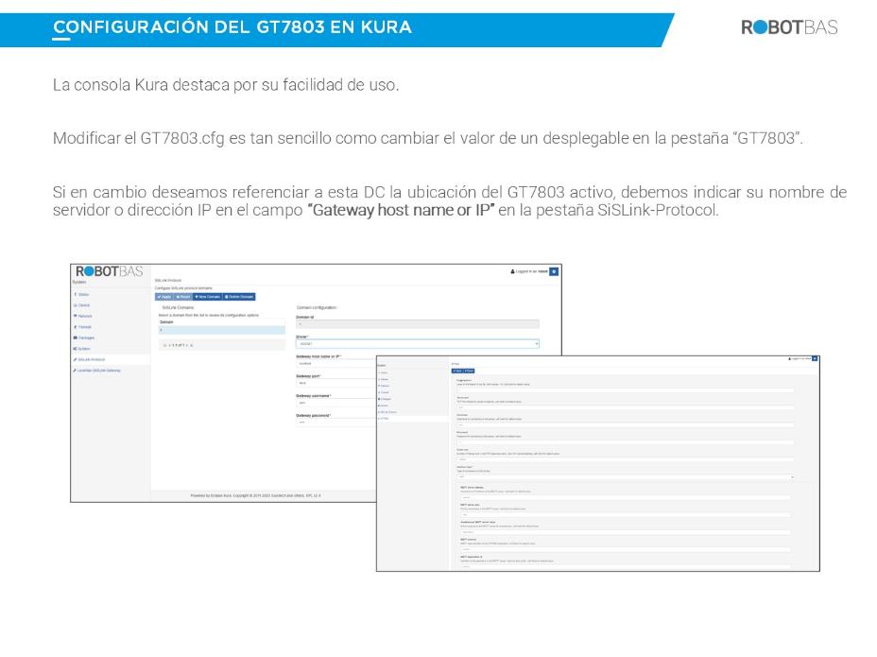Click the Reset button in SiSLink Protocol
877x657 pixels.
click(183, 297)
